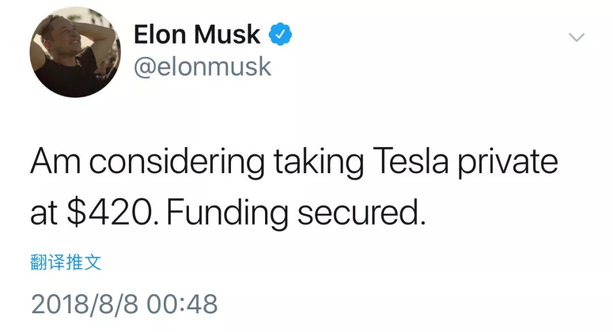Click the 翻译推文 translate tweet link
The image size is (613, 332).
coord(66,262)
